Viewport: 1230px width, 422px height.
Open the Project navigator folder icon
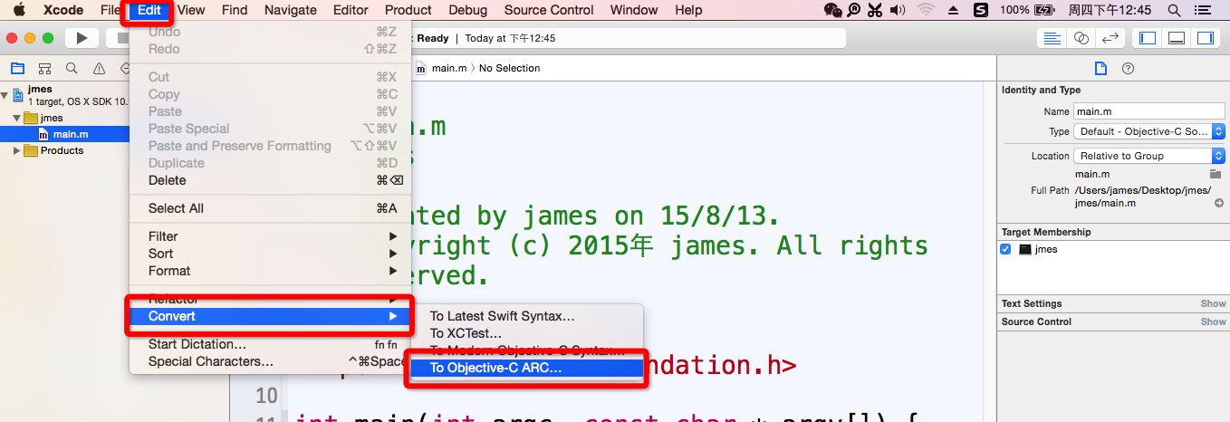pyautogui.click(x=17, y=69)
